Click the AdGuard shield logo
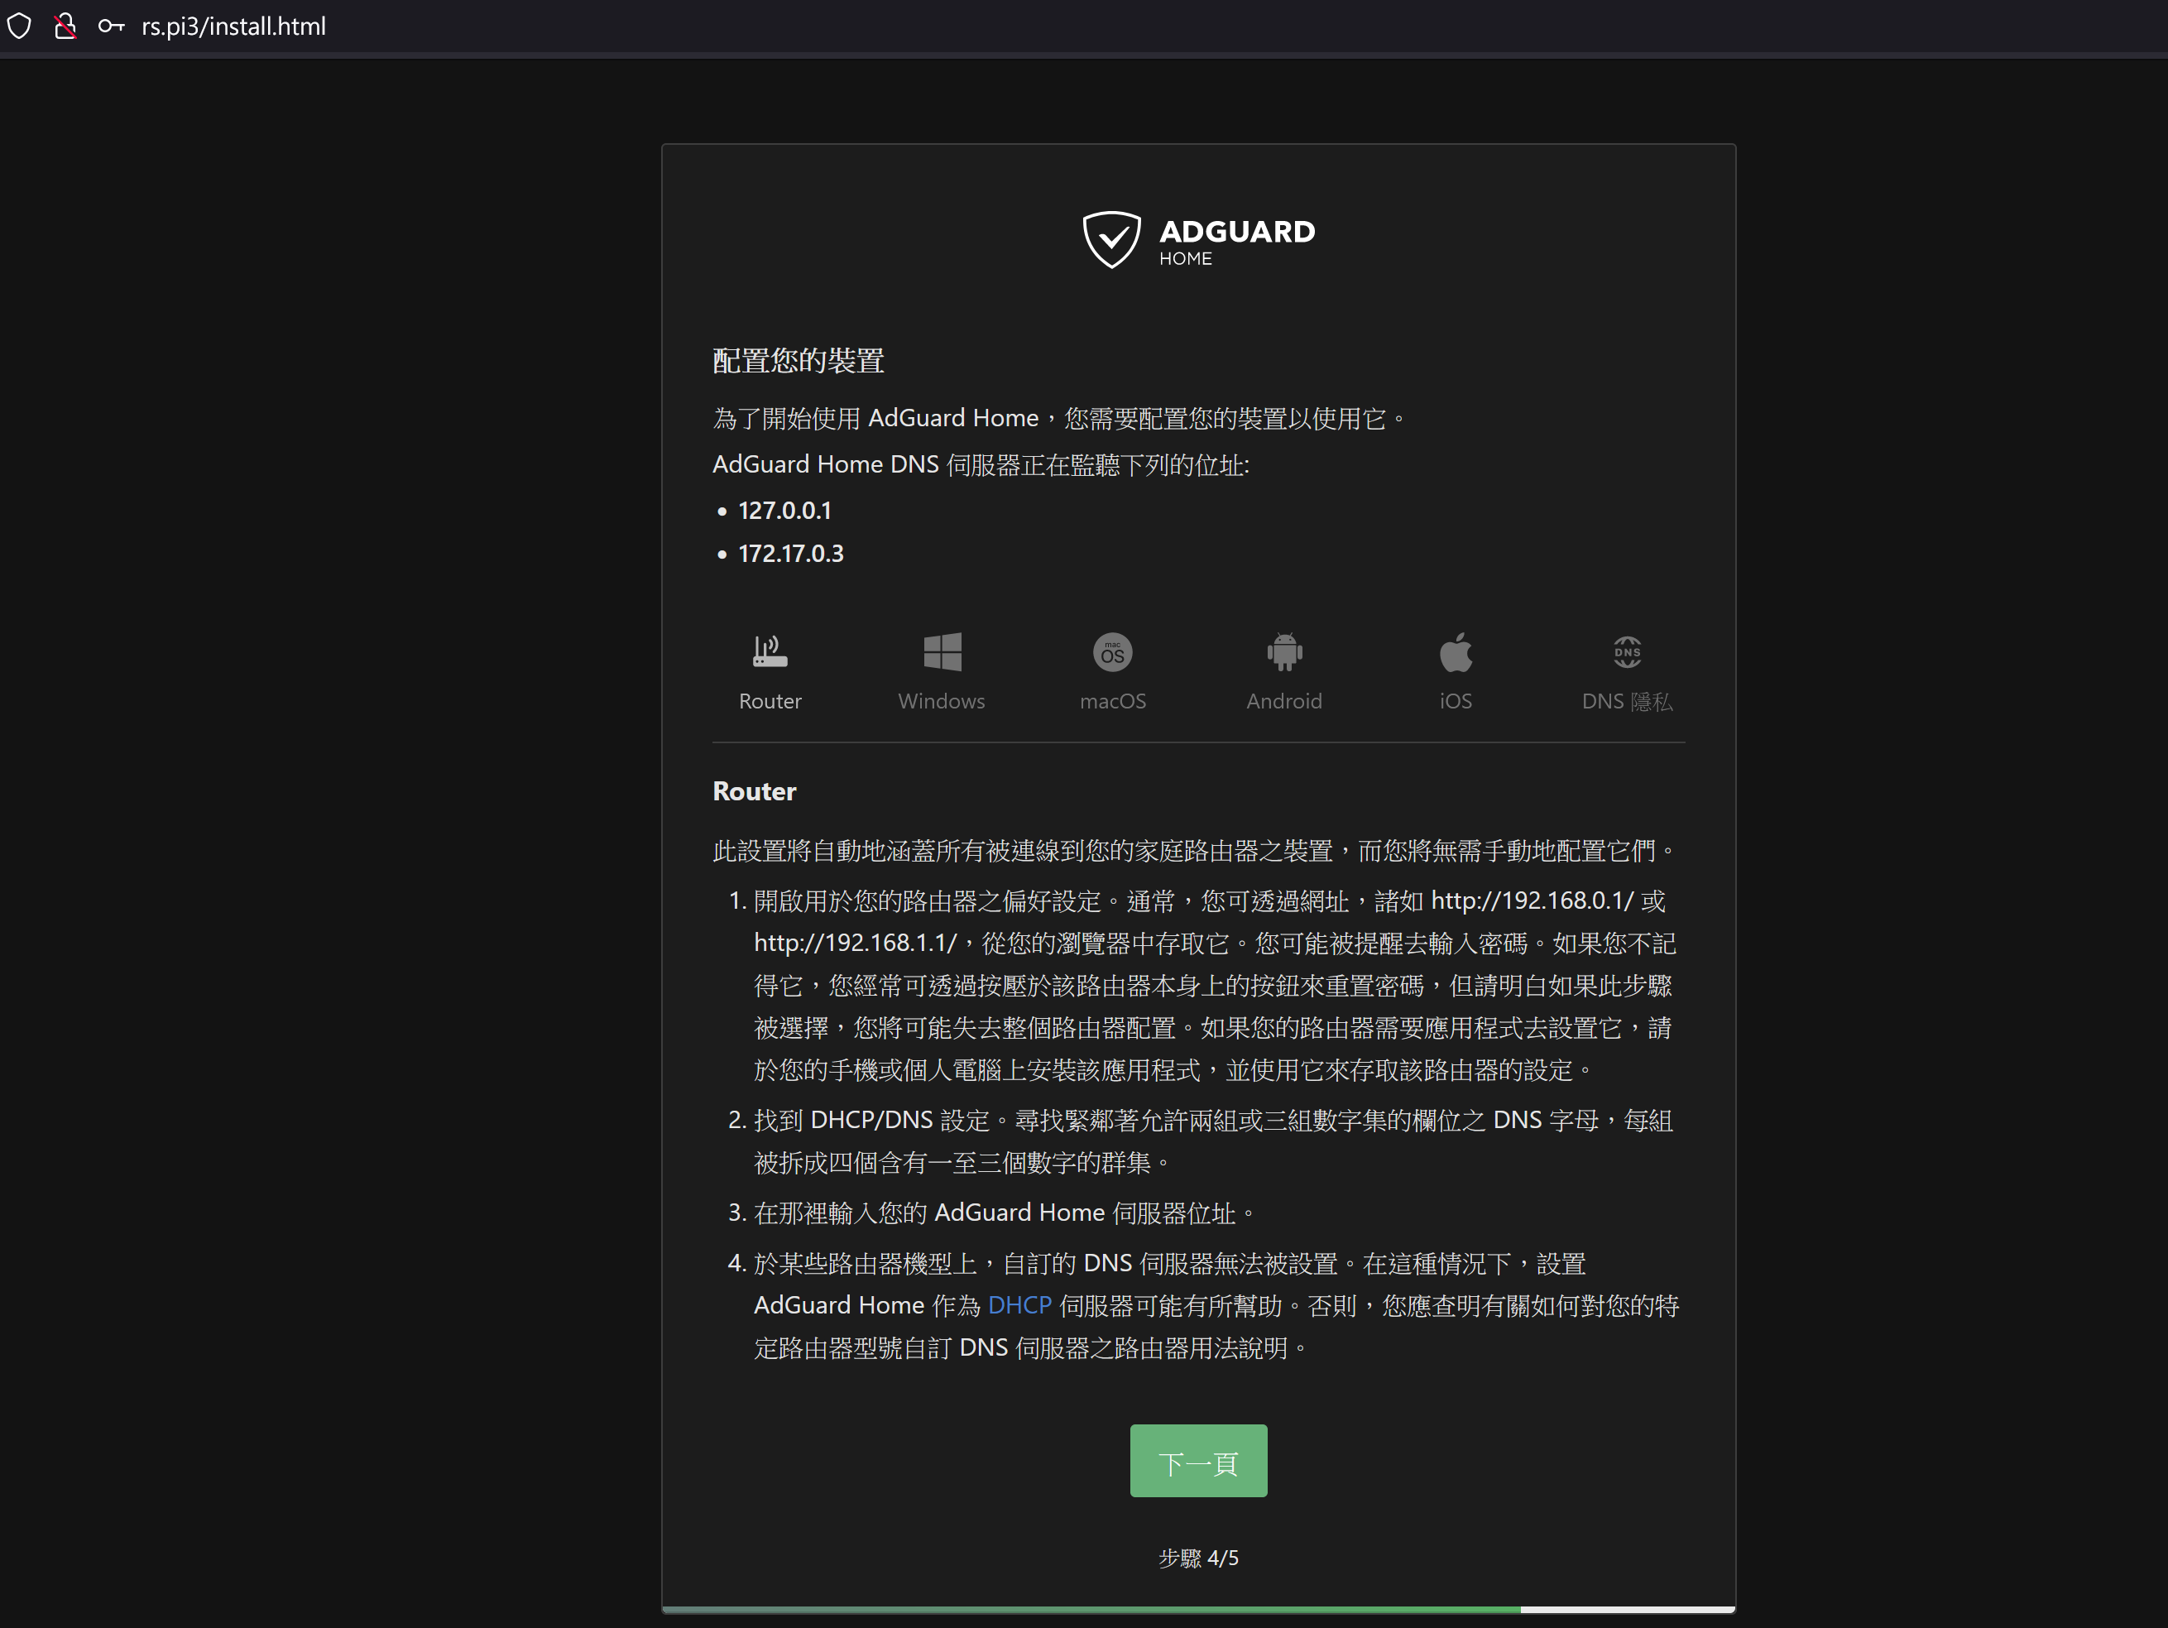The image size is (2168, 1628). click(x=1111, y=239)
